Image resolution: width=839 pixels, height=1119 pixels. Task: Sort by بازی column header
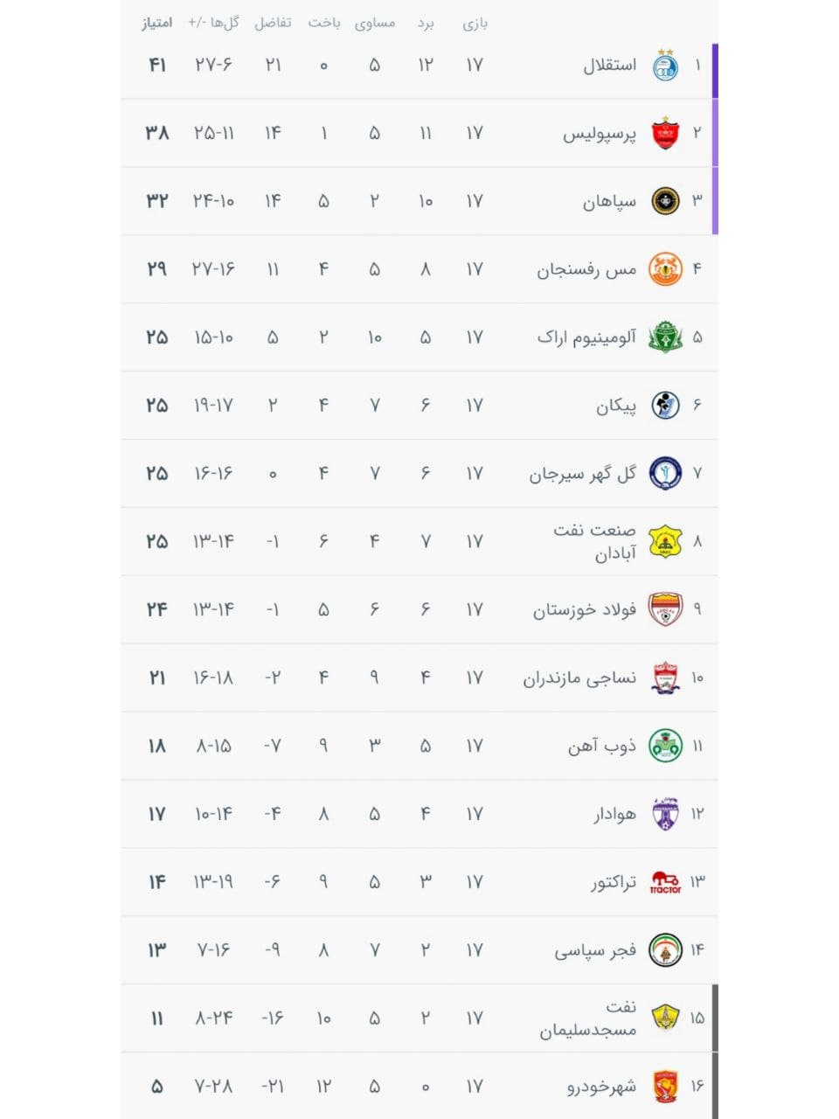coord(475,24)
